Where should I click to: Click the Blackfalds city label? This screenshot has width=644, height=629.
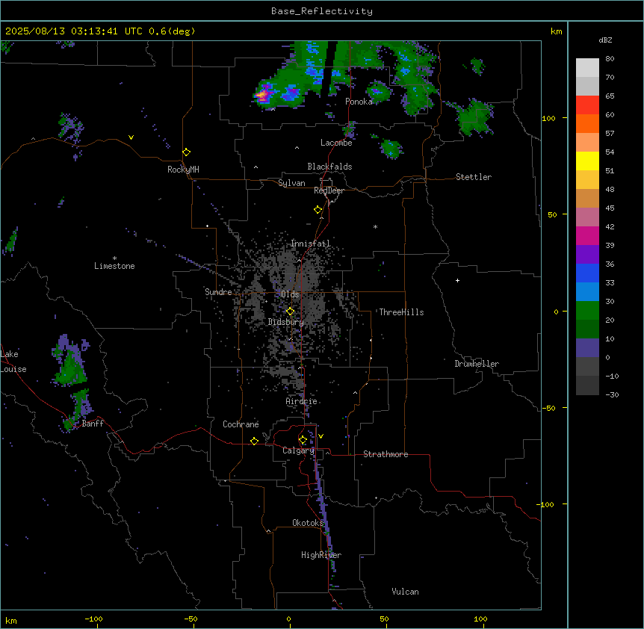pos(329,167)
